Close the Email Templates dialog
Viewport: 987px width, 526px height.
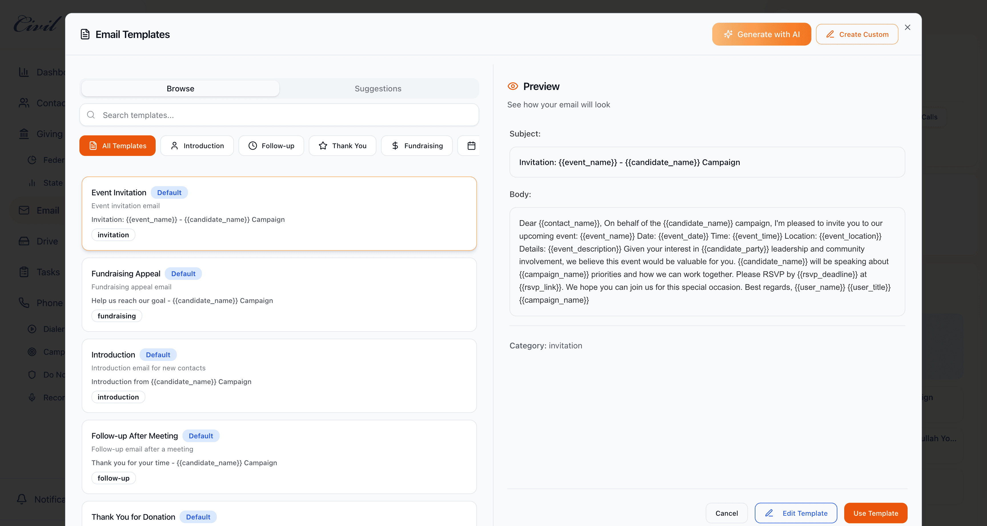907,28
